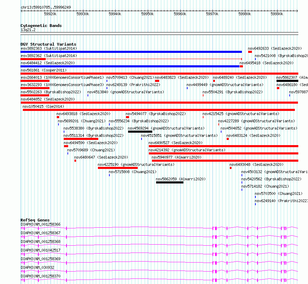Click the nsv5709413 (Chuang2021) variant label

tap(130, 77)
